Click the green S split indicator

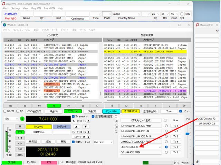coord(22,118)
